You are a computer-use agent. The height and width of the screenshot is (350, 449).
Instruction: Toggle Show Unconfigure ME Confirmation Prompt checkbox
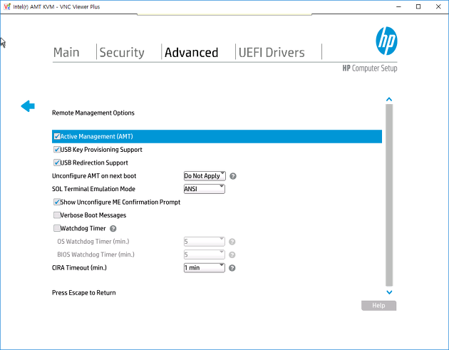pyautogui.click(x=57, y=202)
